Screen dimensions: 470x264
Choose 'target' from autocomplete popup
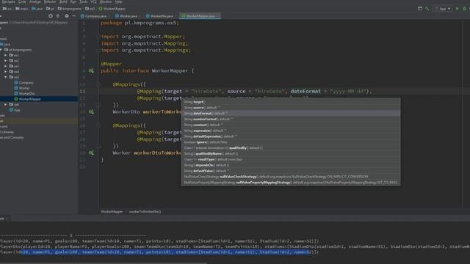[x=291, y=102]
